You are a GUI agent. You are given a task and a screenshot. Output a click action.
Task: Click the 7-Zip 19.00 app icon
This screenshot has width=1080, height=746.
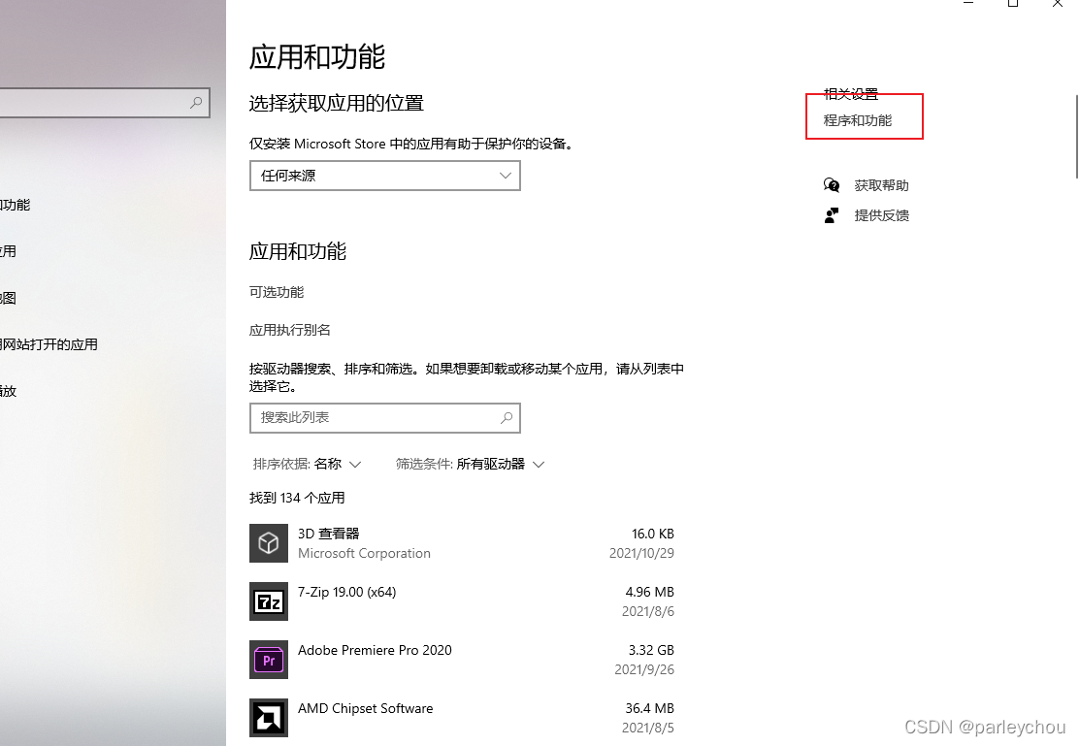point(269,601)
